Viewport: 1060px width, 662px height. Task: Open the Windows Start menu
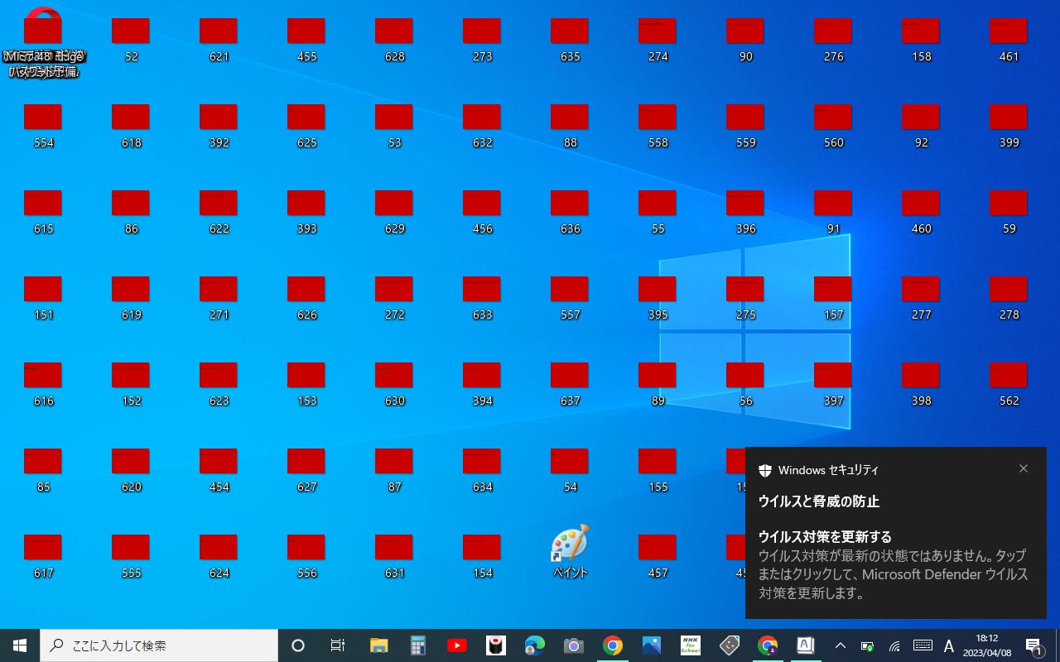[x=20, y=645]
